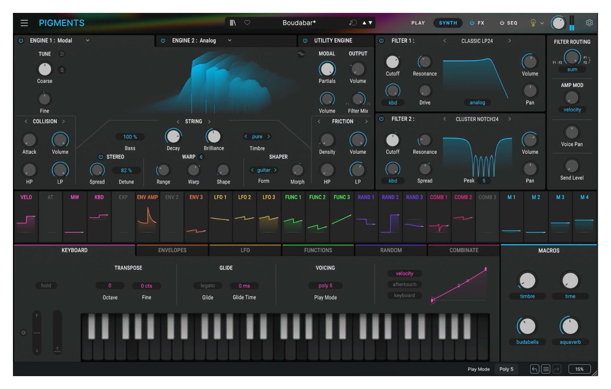Open the tune settings icon next to TUNE
The width and height of the screenshot is (611, 389).
click(62, 54)
